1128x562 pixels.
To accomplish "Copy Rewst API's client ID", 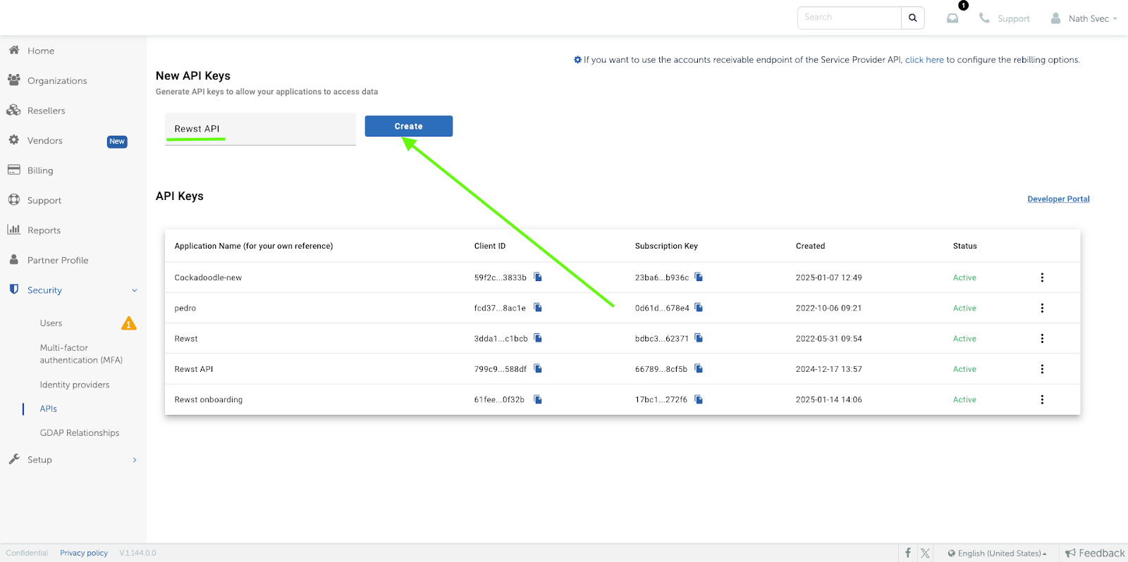I will tap(538, 368).
